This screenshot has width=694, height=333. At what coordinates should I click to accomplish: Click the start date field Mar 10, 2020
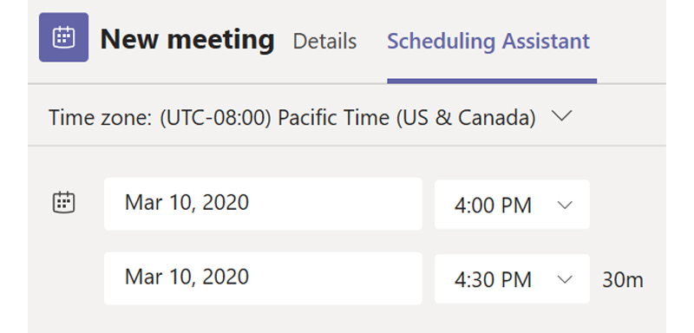pyautogui.click(x=263, y=204)
